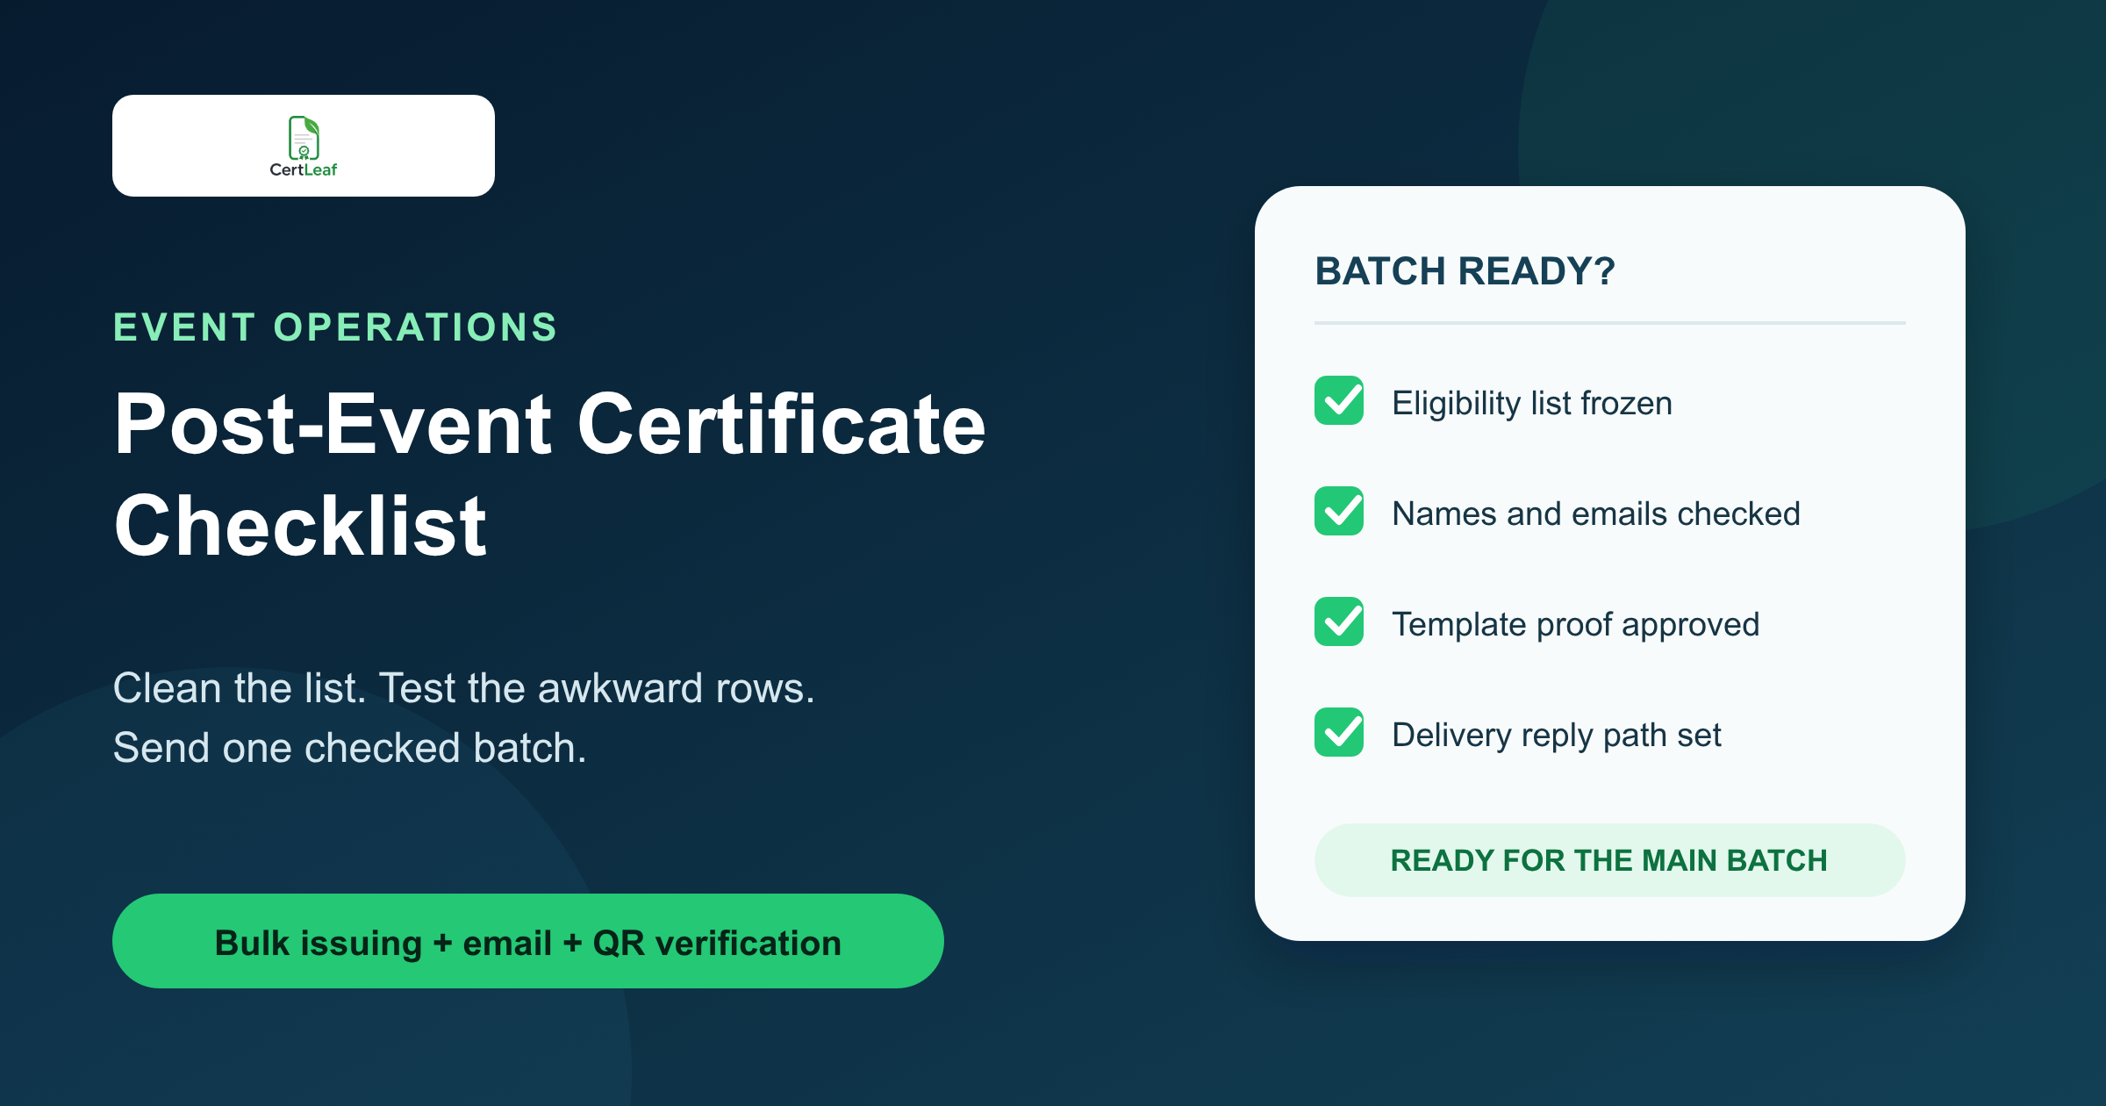Screen dimensions: 2106x1106
Task: Uncheck the Eligibility list frozen checkbox
Action: point(1339,400)
